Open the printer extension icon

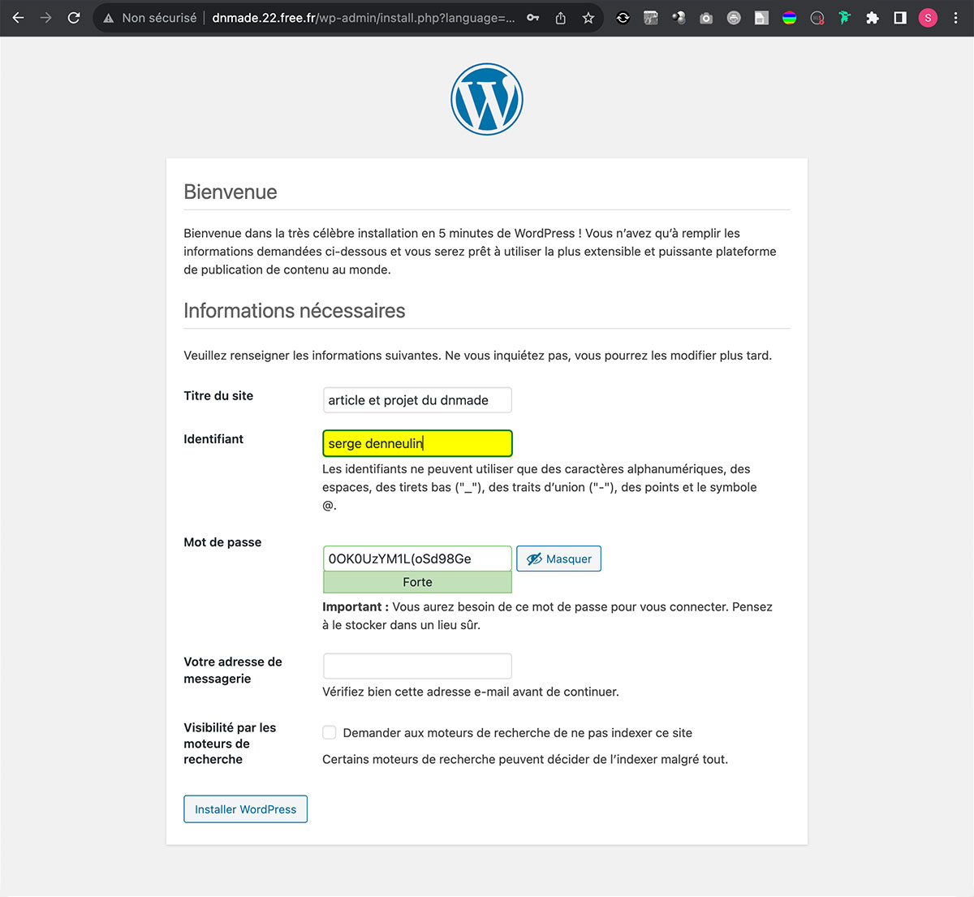tap(734, 18)
